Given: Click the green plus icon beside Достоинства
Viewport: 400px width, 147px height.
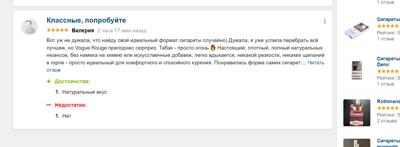Looking at the screenshot, I should (49, 81).
